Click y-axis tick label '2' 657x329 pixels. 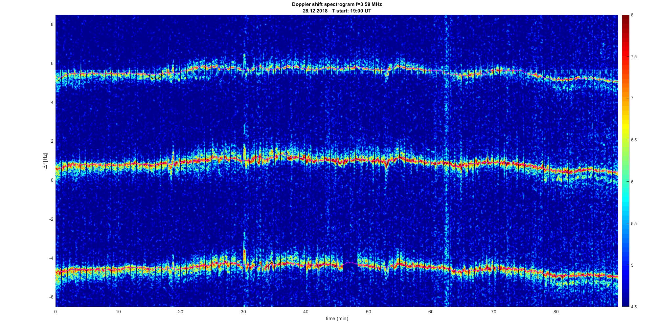coord(52,141)
